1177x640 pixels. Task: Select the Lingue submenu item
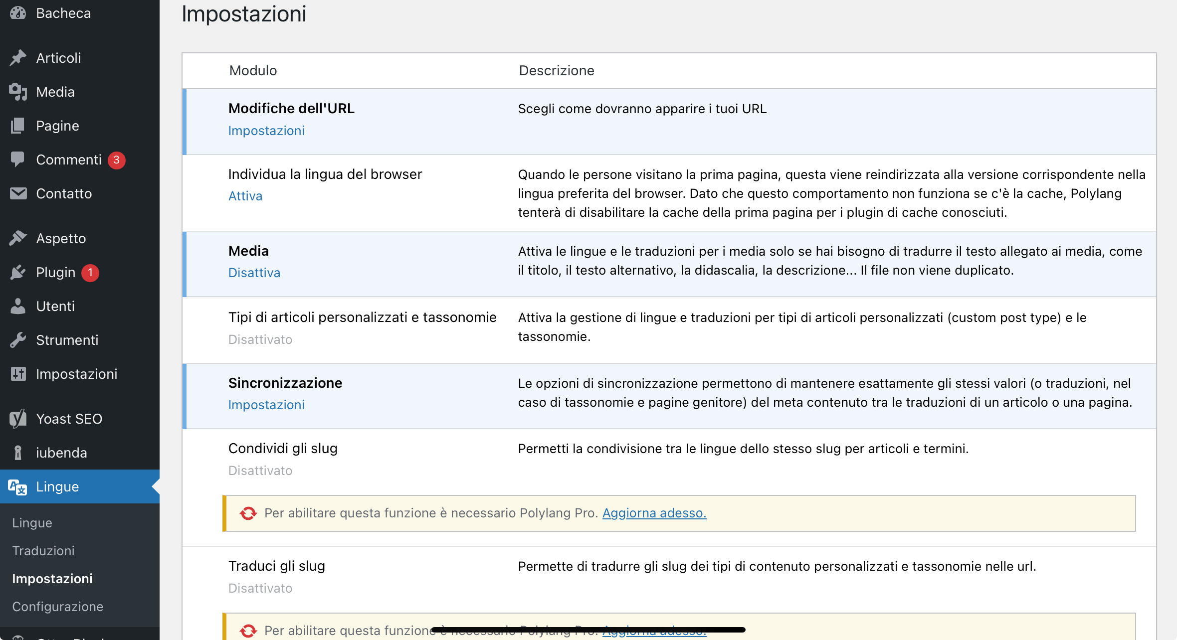32,523
